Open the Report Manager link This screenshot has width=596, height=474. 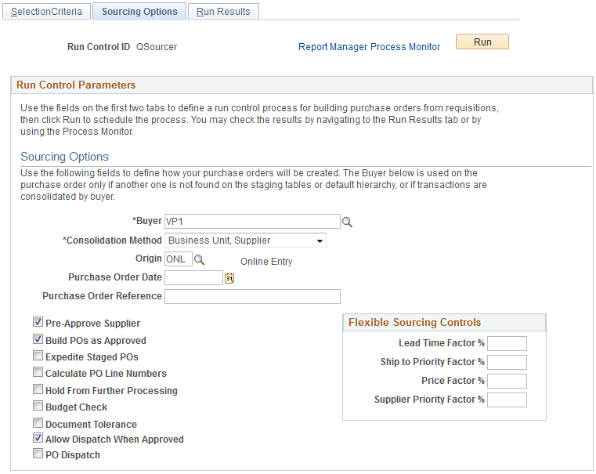click(334, 47)
